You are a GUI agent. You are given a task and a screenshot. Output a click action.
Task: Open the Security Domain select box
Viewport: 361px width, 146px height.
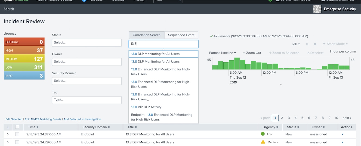87,81
